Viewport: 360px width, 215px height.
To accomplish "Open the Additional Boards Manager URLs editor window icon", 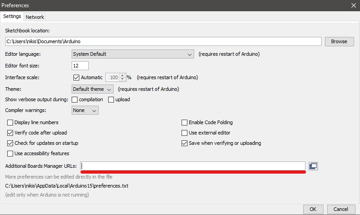I will click(313, 166).
